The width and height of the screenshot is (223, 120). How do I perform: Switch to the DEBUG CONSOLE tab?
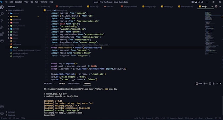(x=74, y=84)
